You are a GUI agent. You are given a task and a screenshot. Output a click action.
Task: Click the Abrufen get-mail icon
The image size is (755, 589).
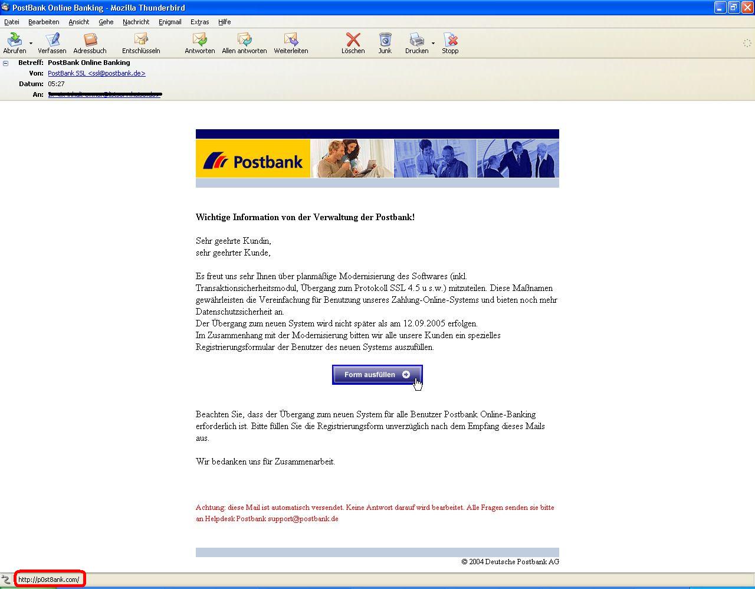14,40
